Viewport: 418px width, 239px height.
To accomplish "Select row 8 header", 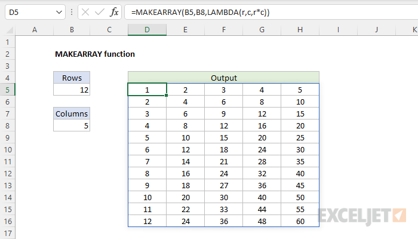I will point(7,125).
